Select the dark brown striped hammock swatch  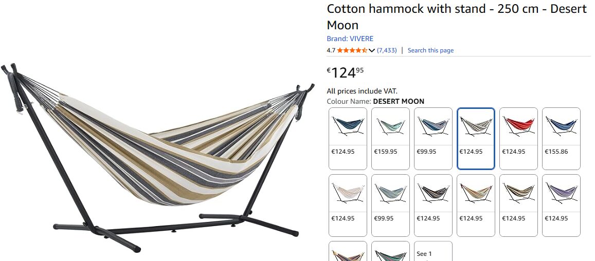pos(433,205)
